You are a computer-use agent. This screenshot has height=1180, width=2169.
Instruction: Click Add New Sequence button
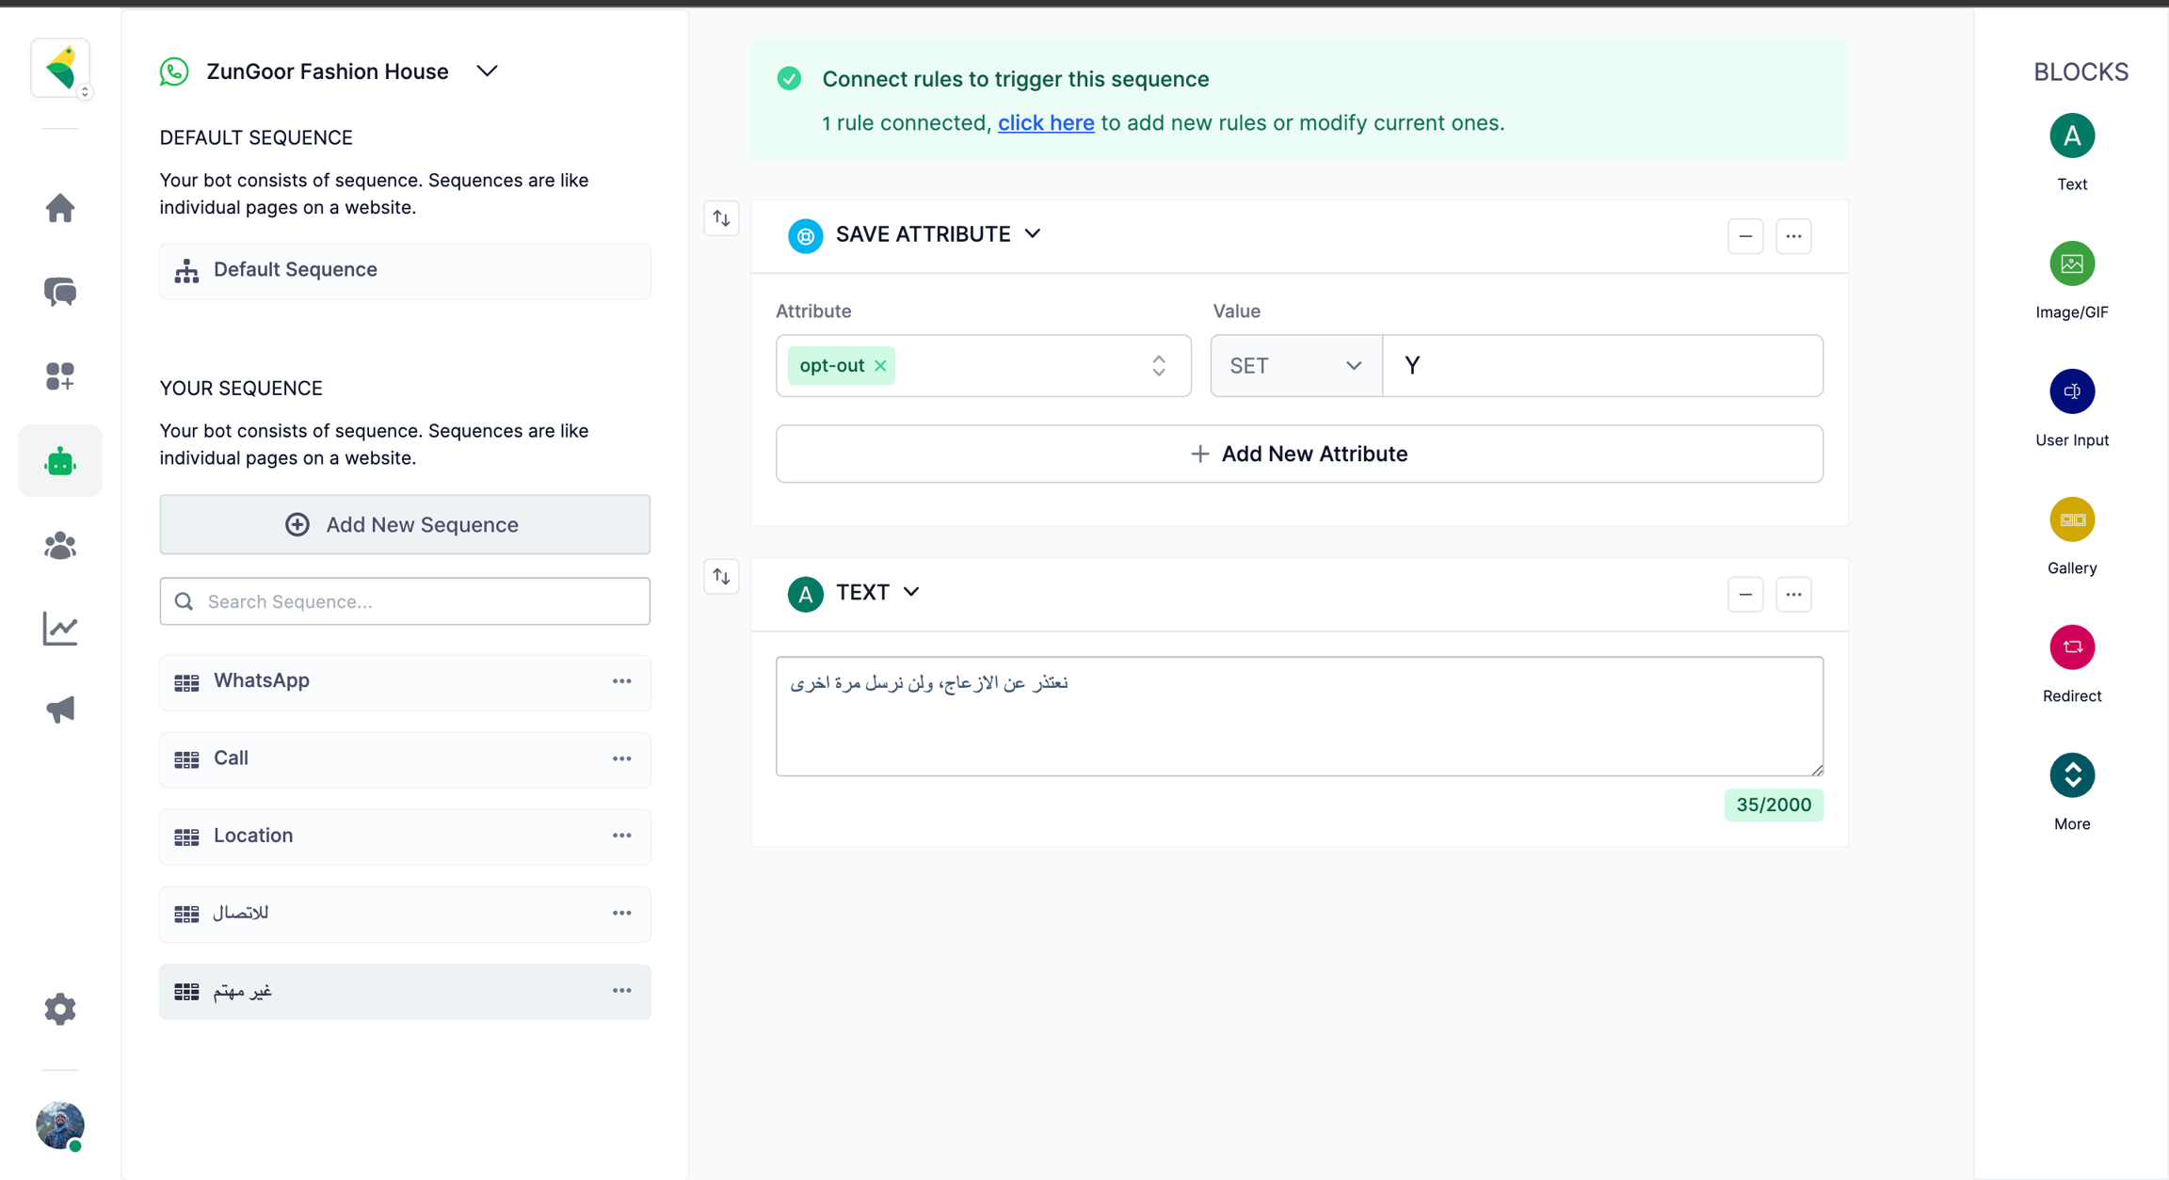[404, 524]
